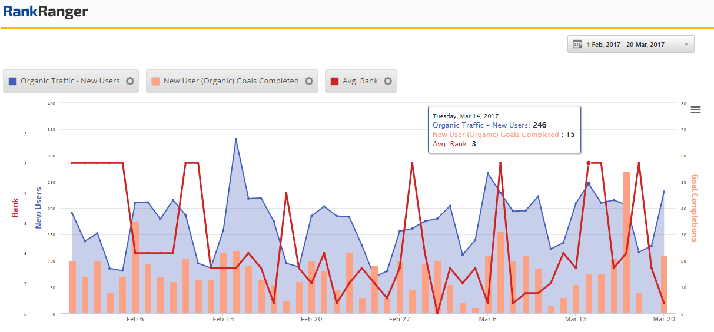Click the Feb 13 x-axis label
Screen dimensions: 714x332
click(x=223, y=319)
